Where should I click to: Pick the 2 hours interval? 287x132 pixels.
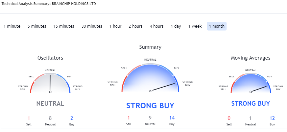[x=135, y=26]
